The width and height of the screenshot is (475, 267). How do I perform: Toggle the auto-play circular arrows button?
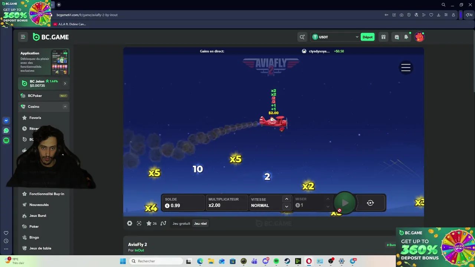tap(370, 203)
